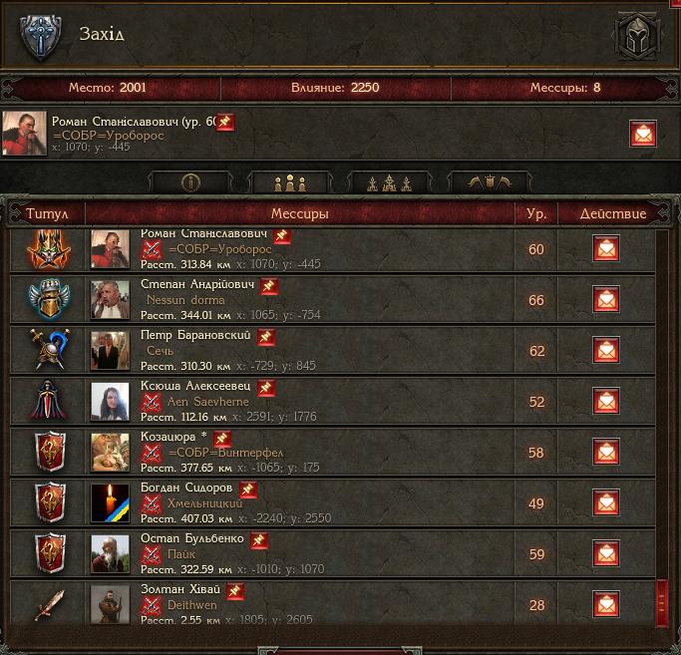Sort by the Ур. column header
681x655 pixels.
click(x=536, y=213)
